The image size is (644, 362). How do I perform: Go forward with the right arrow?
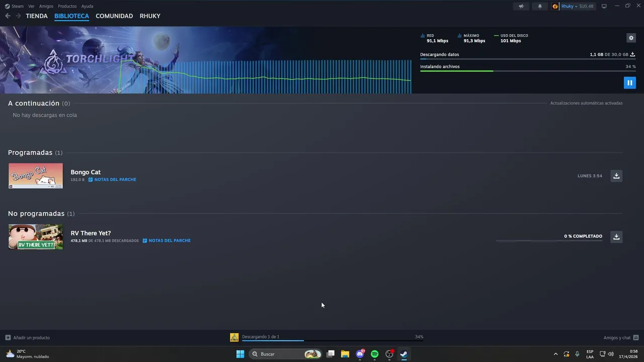[x=18, y=16]
